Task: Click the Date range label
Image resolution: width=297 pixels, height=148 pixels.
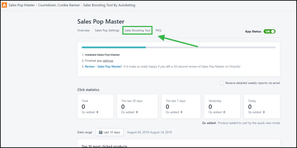Action: click(85, 132)
